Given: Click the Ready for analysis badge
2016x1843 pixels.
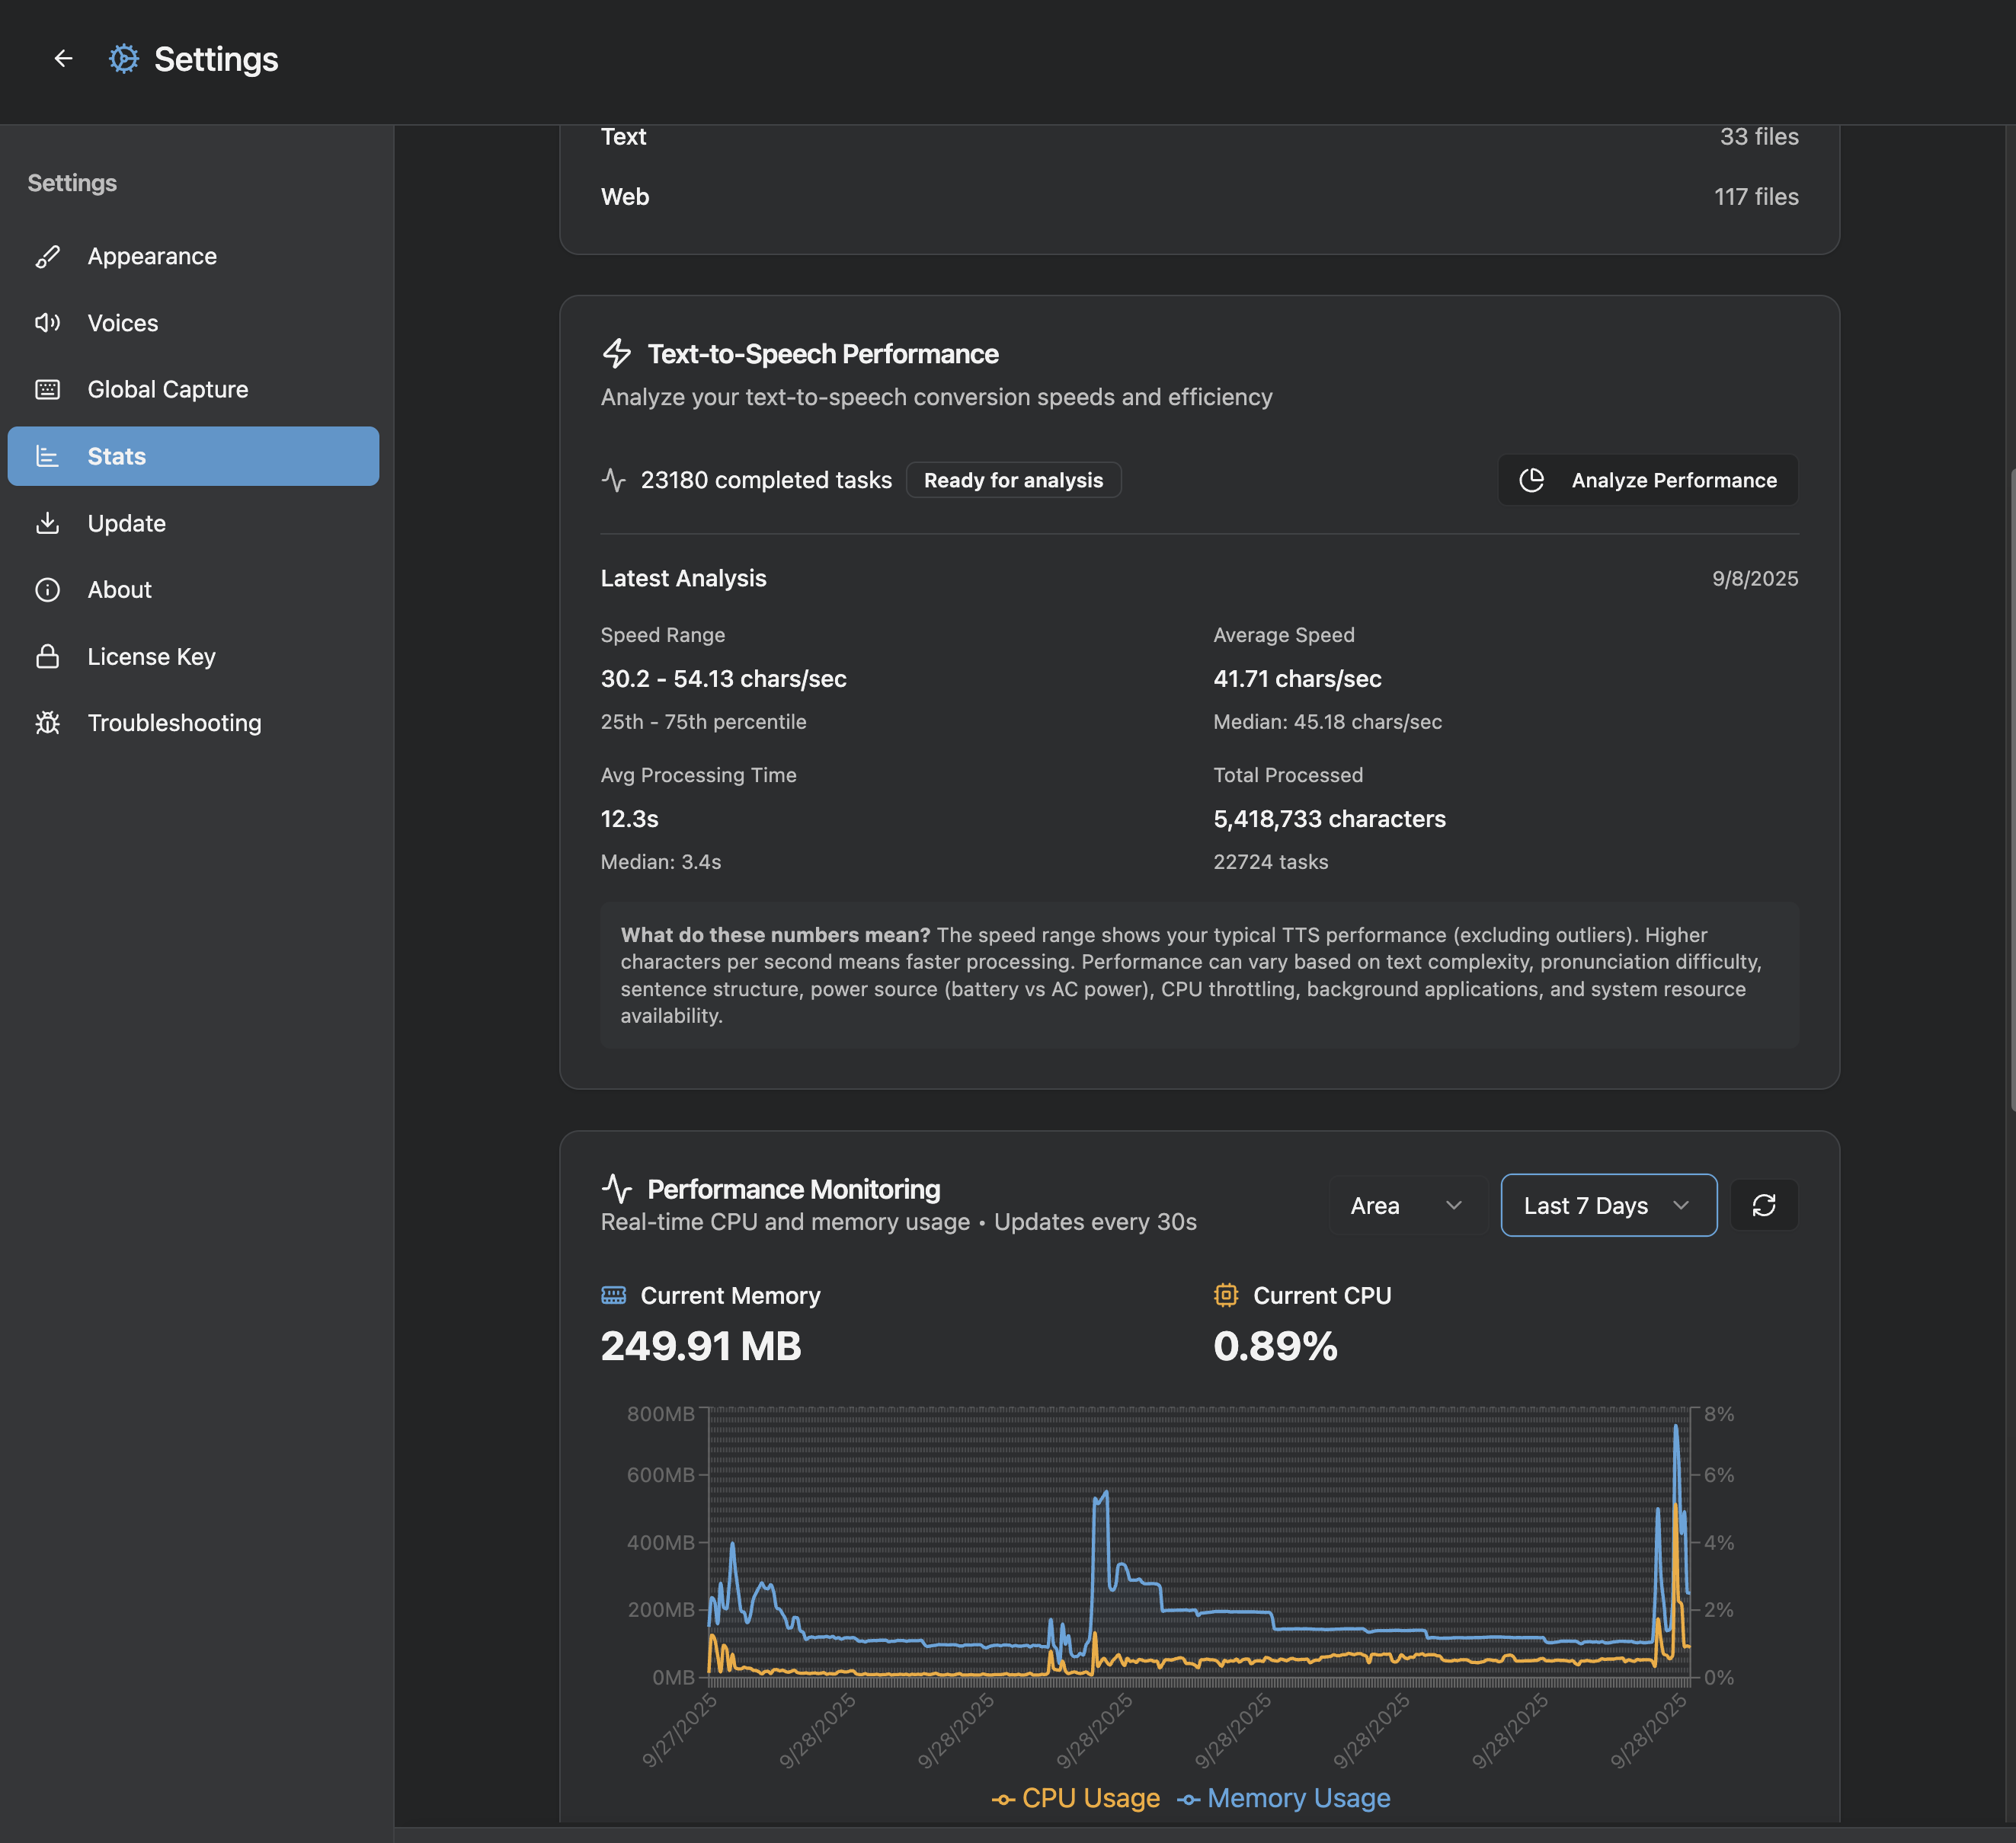Looking at the screenshot, I should [1013, 481].
